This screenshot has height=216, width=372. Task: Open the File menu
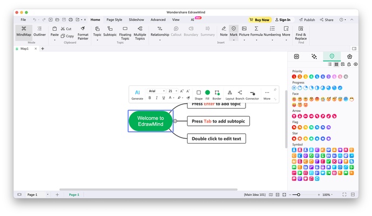click(x=23, y=19)
